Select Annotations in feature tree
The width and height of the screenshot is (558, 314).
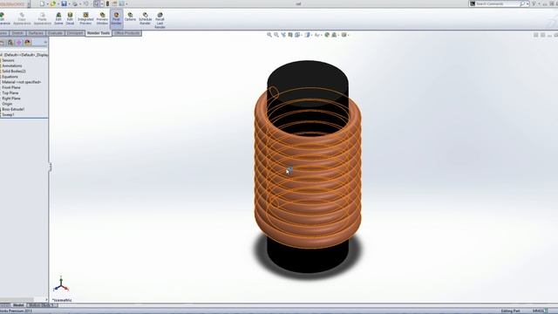(12, 66)
